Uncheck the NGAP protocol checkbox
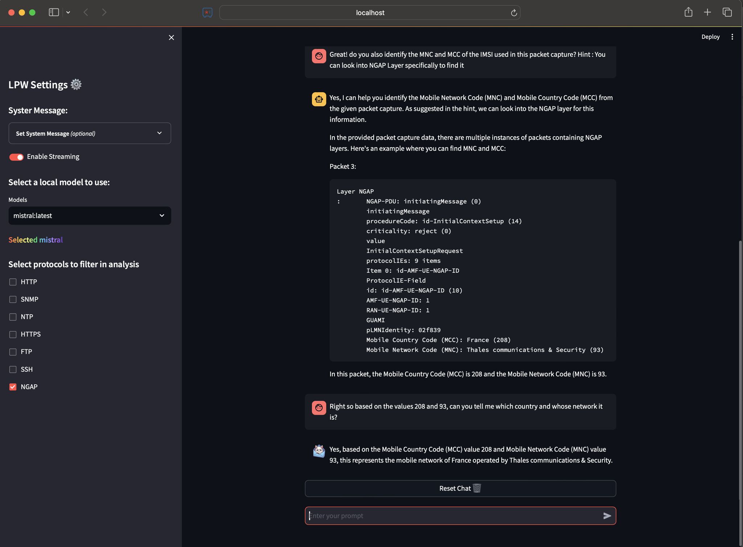This screenshot has width=743, height=547. [x=13, y=387]
